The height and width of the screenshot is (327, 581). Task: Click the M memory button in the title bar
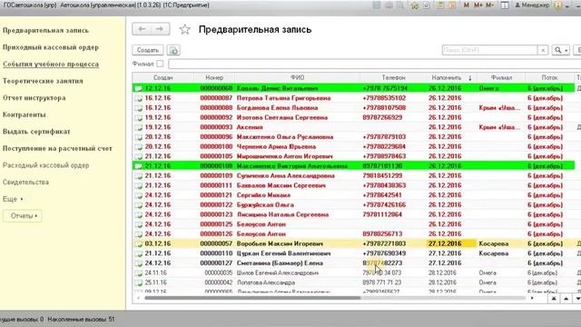466,5
